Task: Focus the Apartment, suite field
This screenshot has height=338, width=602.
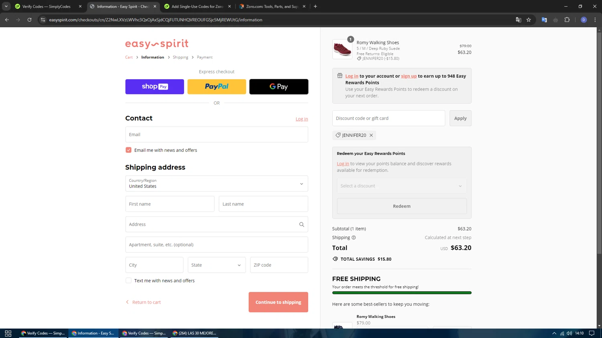Action: [x=217, y=245]
